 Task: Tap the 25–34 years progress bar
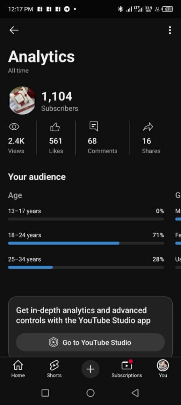click(86, 267)
